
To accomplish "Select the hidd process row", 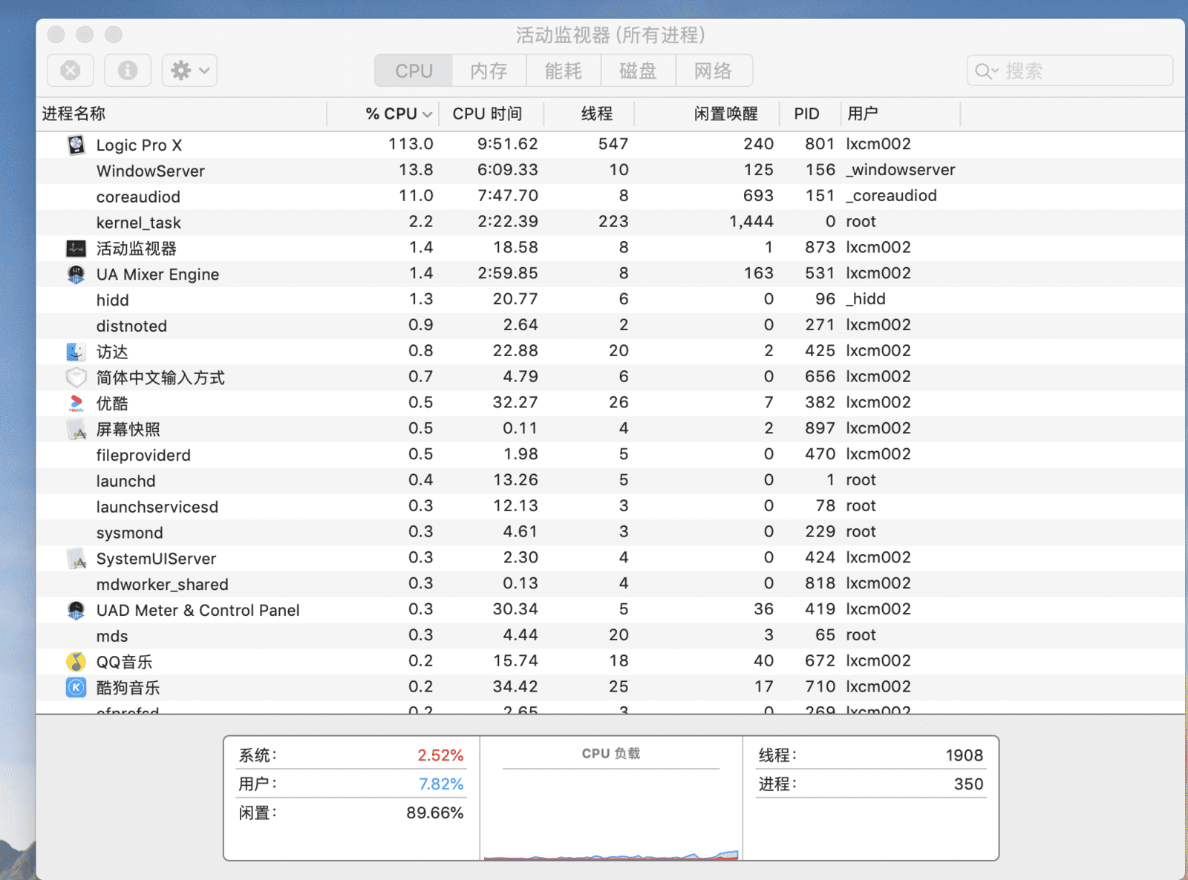I will pos(610,300).
